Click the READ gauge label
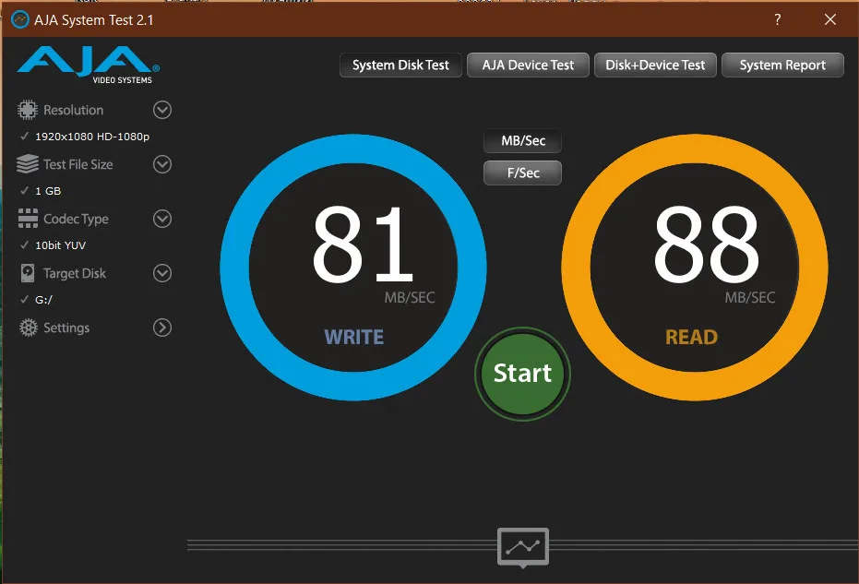Image resolution: width=859 pixels, height=584 pixels. 691,337
